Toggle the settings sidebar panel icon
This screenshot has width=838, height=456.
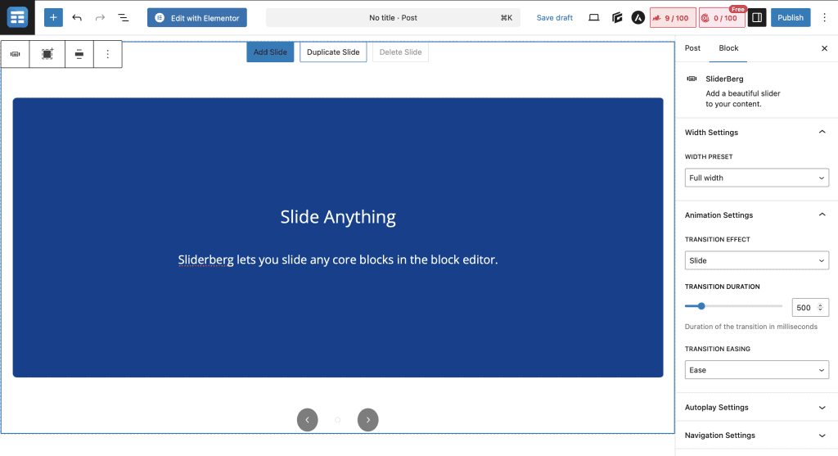pyautogui.click(x=757, y=18)
